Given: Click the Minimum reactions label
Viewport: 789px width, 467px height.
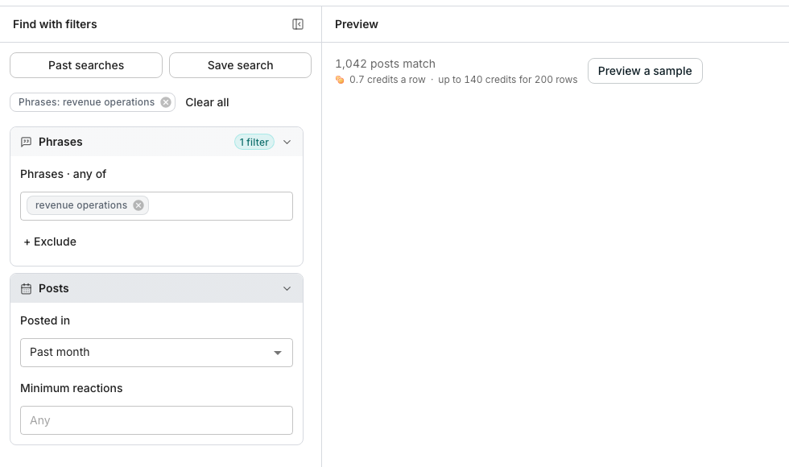Looking at the screenshot, I should click(72, 388).
